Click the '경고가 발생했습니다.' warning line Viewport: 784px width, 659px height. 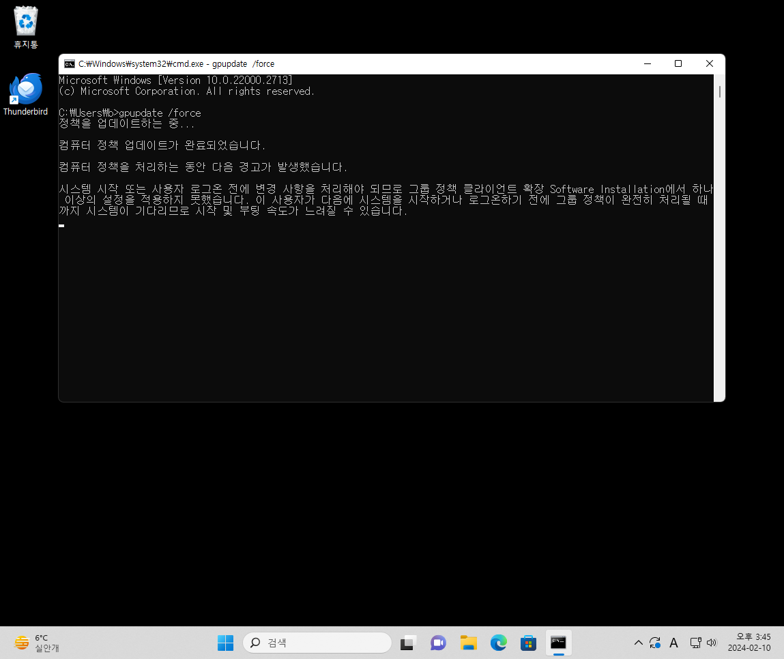(x=203, y=167)
